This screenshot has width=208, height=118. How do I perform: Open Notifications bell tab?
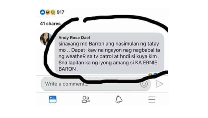[119, 99]
